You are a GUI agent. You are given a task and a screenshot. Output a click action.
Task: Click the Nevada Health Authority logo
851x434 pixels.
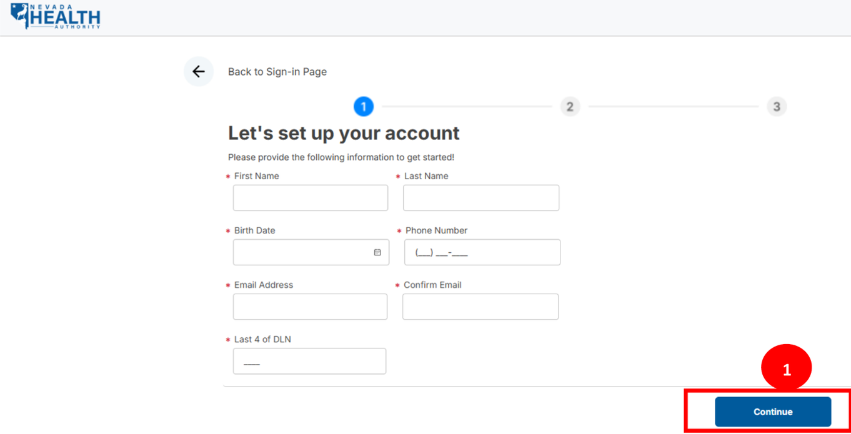click(56, 17)
